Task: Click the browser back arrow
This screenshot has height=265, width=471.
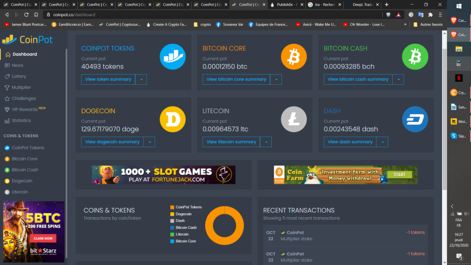Action: pos(7,14)
